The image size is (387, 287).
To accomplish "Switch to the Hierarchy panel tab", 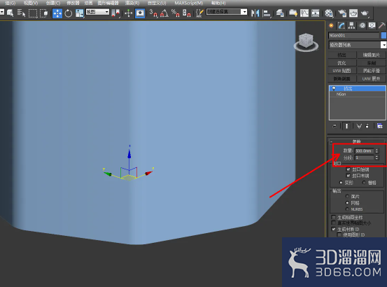I will [x=352, y=26].
